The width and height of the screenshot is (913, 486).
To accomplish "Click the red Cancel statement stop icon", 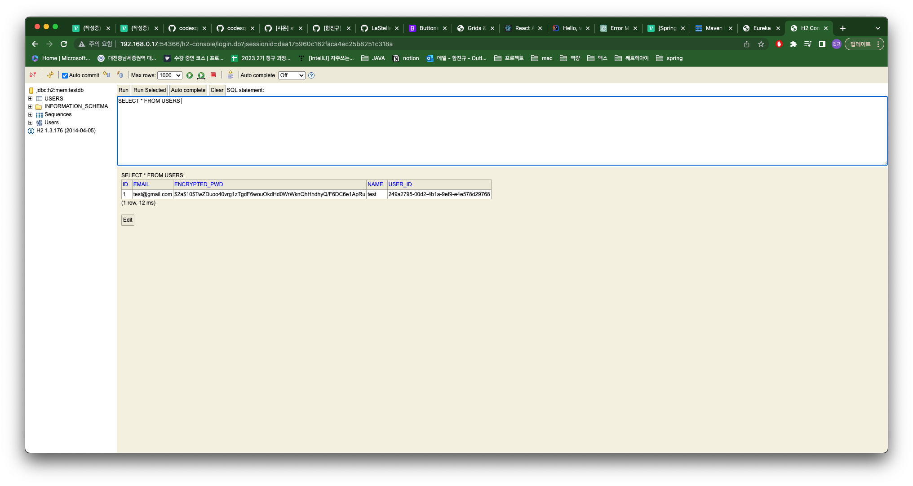I will click(213, 75).
